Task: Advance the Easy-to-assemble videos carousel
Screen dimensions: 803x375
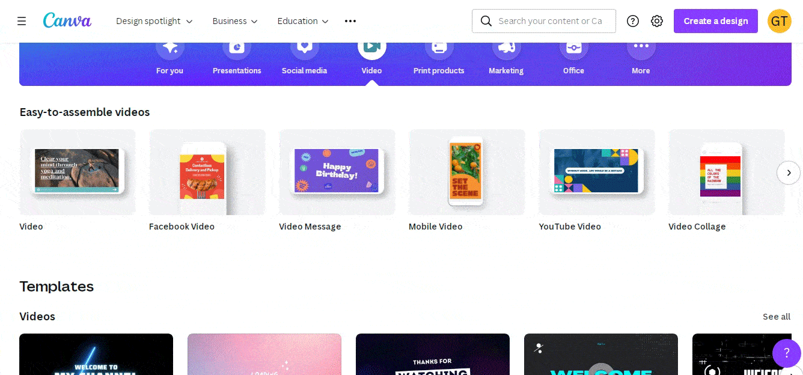Action: click(x=789, y=172)
